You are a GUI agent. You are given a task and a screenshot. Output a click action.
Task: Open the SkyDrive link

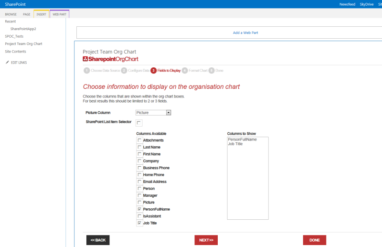point(366,4)
